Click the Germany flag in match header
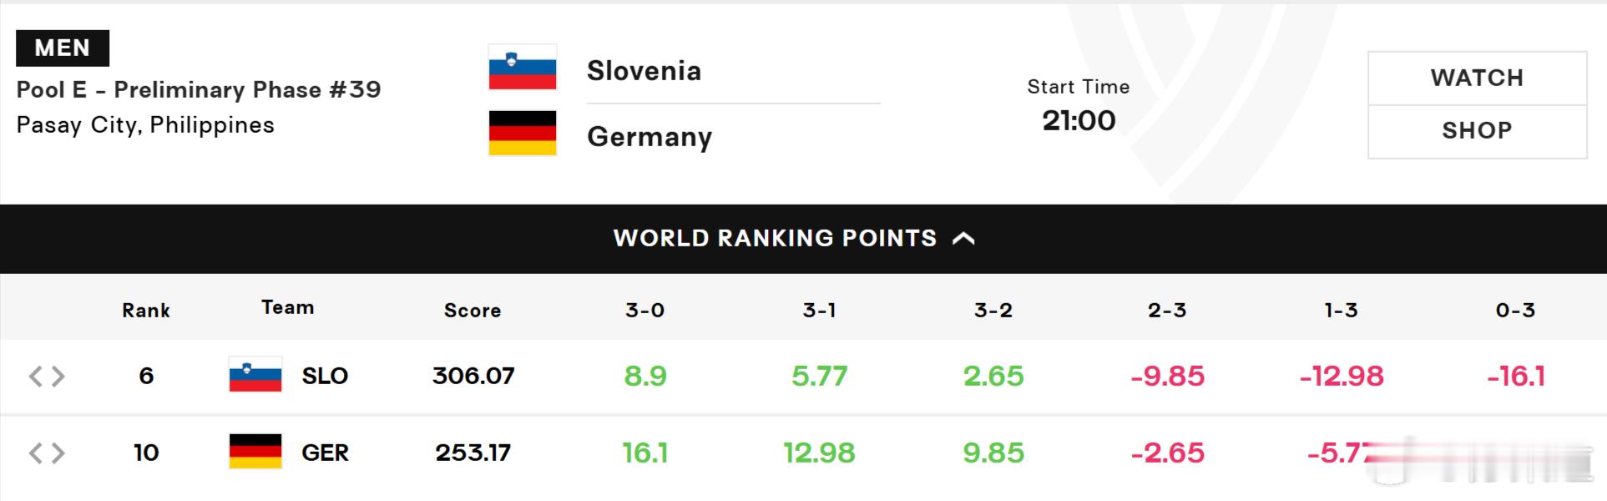This screenshot has width=1607, height=501. 523,133
